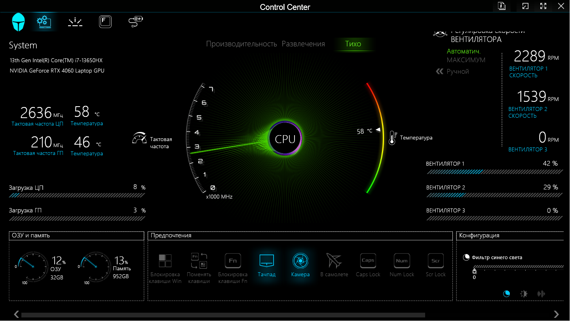Viewport: 570px width, 321px height.
Task: Click the cyan helmet logo icon
Action: (x=19, y=22)
